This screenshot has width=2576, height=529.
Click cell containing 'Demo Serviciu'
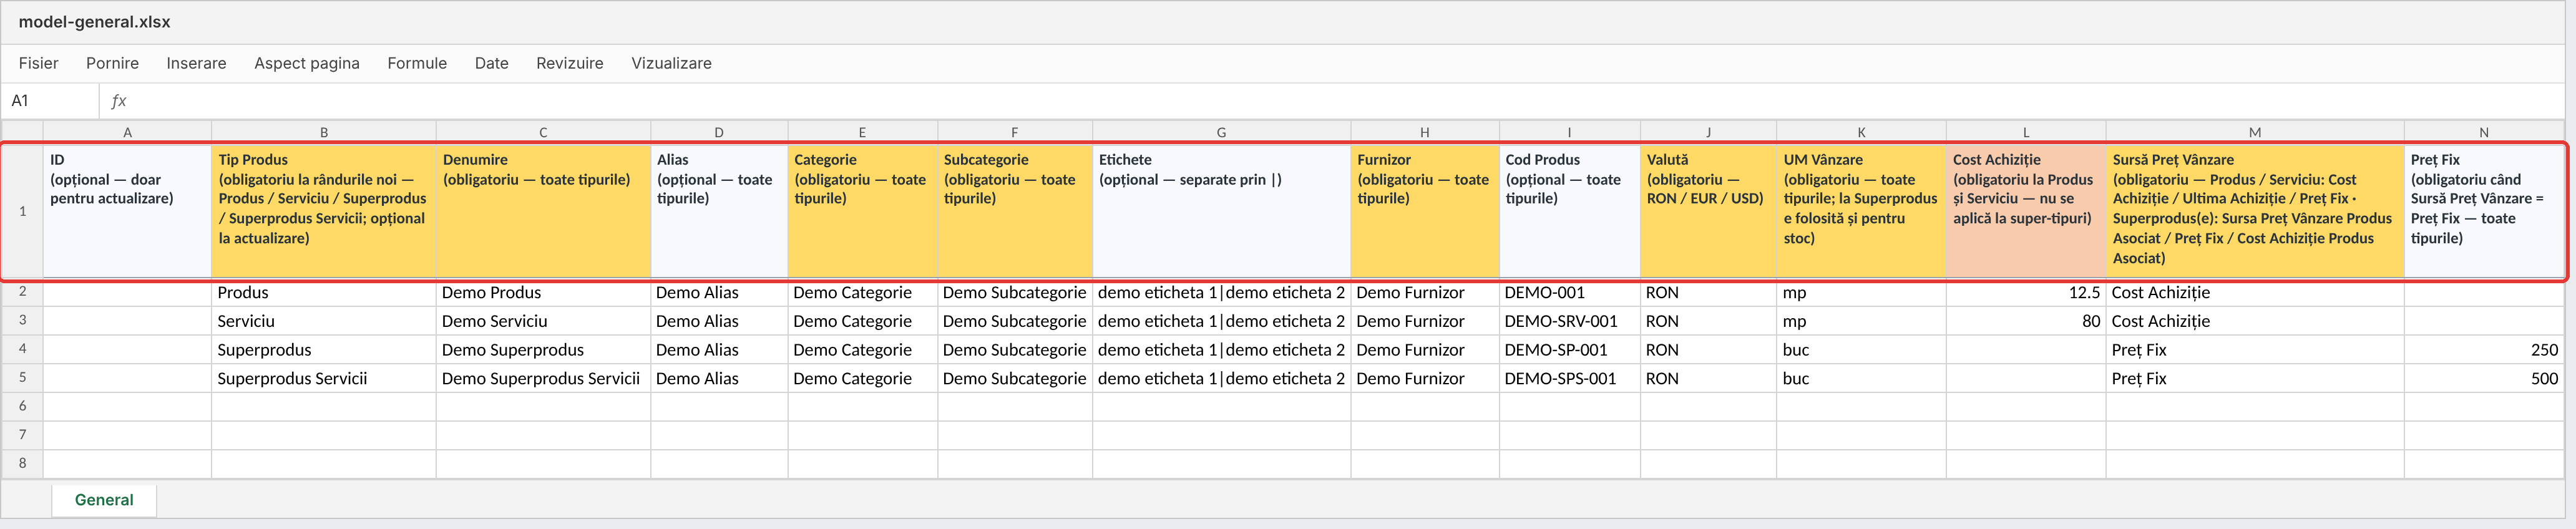[x=543, y=321]
